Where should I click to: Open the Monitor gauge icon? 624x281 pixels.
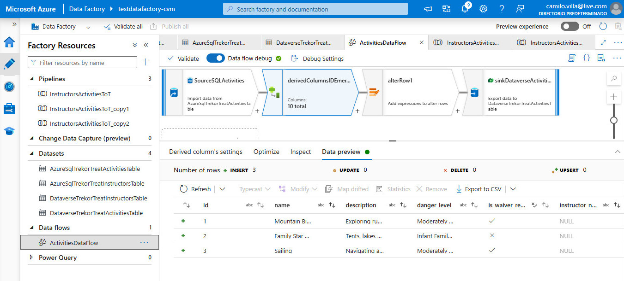pyautogui.click(x=9, y=87)
